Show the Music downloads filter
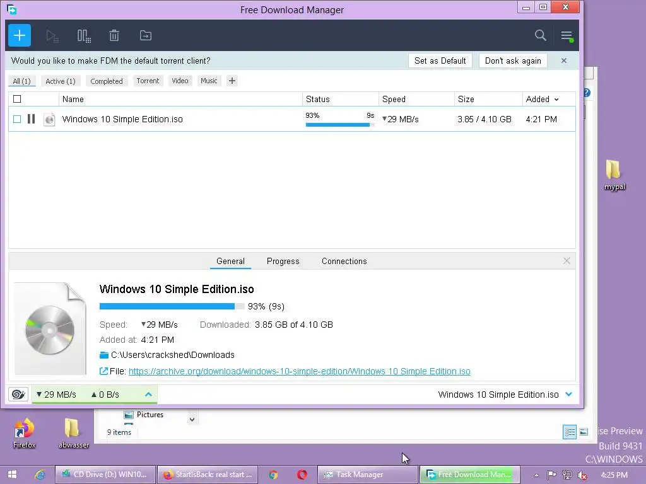Image resolution: width=646 pixels, height=484 pixels. pos(209,81)
